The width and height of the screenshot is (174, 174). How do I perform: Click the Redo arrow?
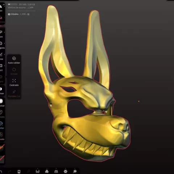10,171
